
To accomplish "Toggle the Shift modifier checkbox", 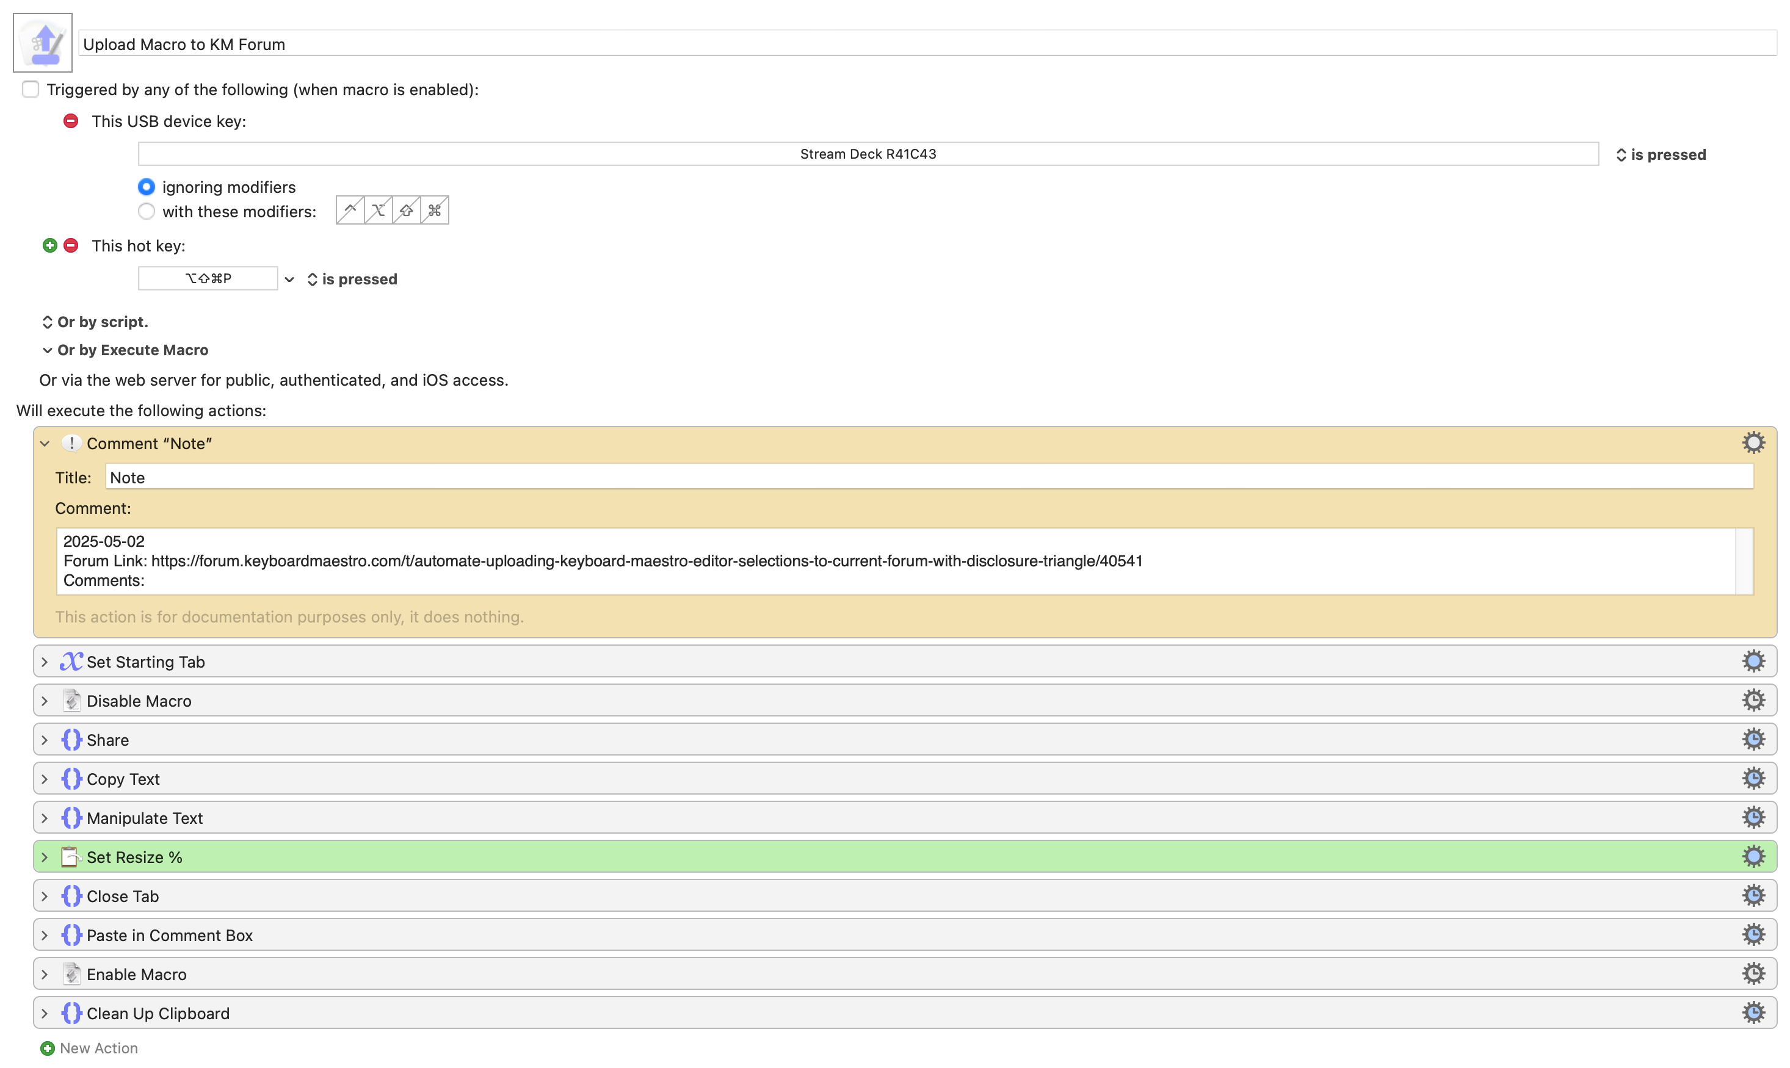I will pyautogui.click(x=407, y=210).
